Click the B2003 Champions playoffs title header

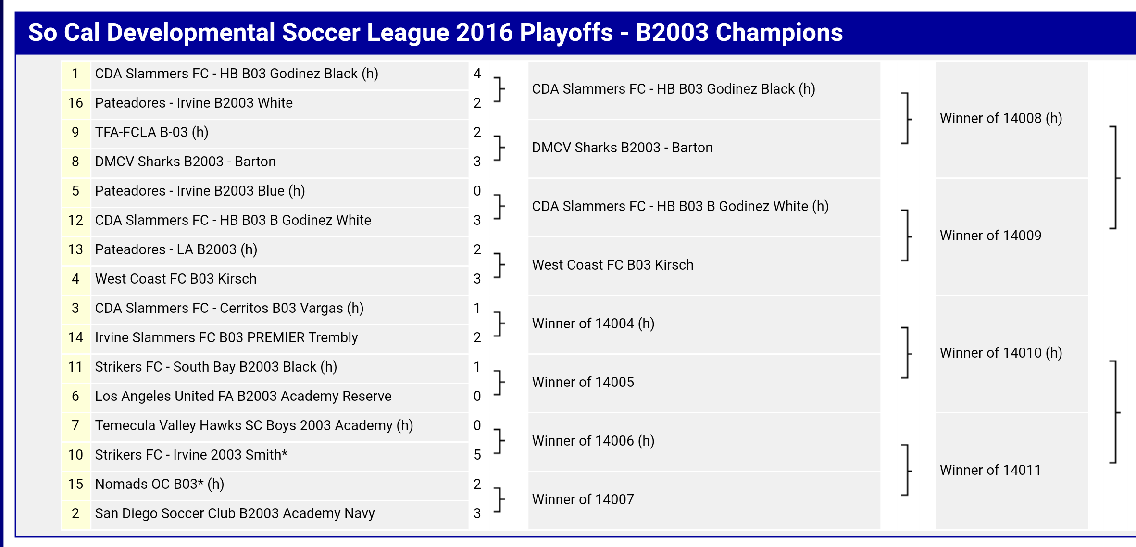[x=435, y=33]
